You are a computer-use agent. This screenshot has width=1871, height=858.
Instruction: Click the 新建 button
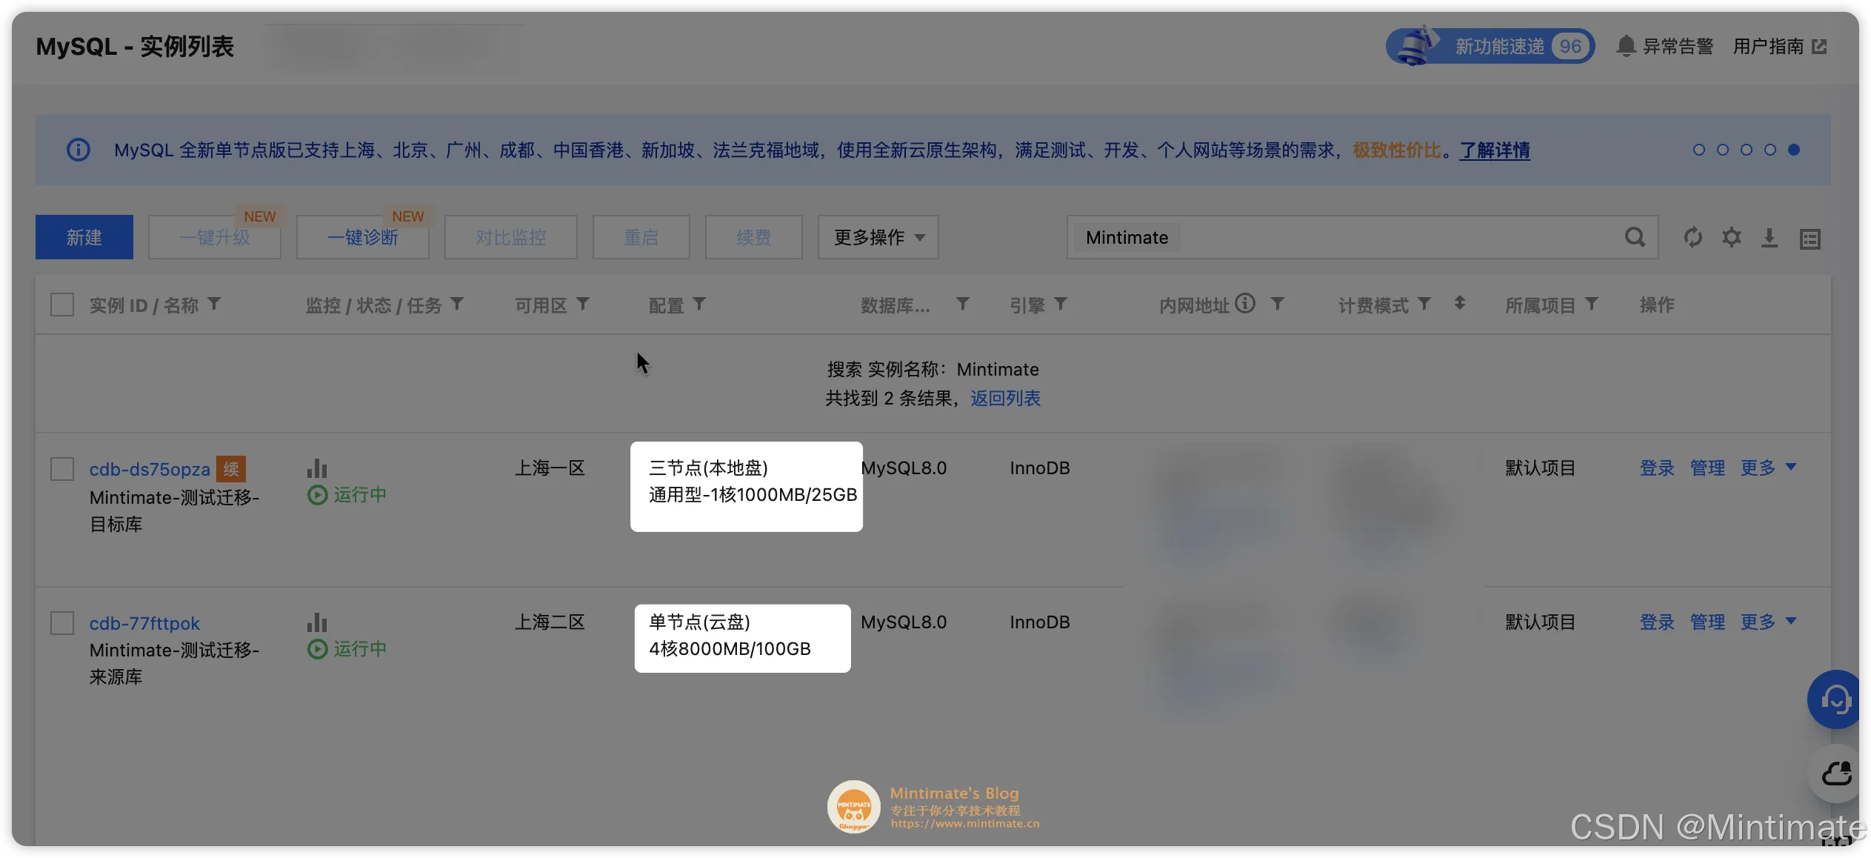(x=84, y=237)
